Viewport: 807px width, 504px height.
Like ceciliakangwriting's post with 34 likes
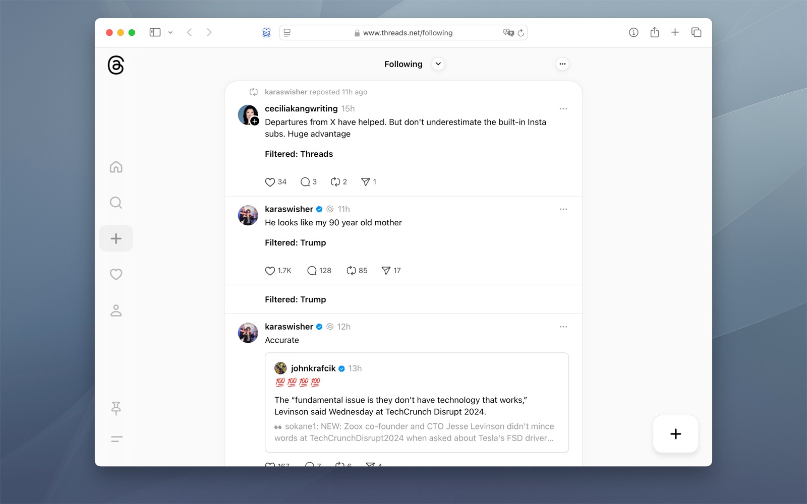point(275,182)
